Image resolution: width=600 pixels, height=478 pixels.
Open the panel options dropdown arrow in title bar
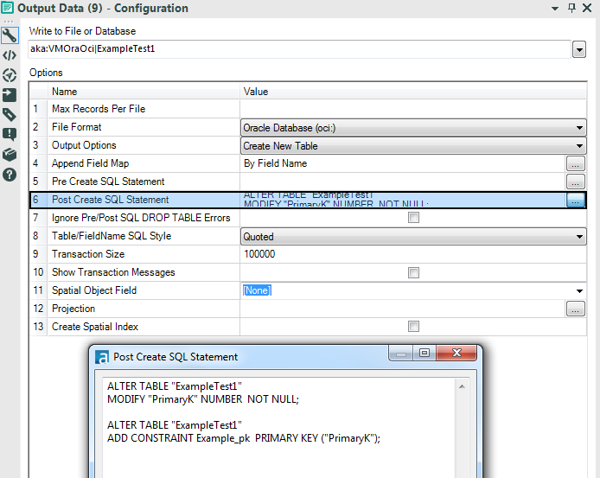555,9
